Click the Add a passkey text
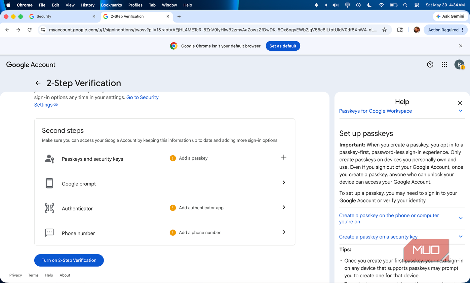Viewport: 470px width, 283px height. (x=193, y=158)
